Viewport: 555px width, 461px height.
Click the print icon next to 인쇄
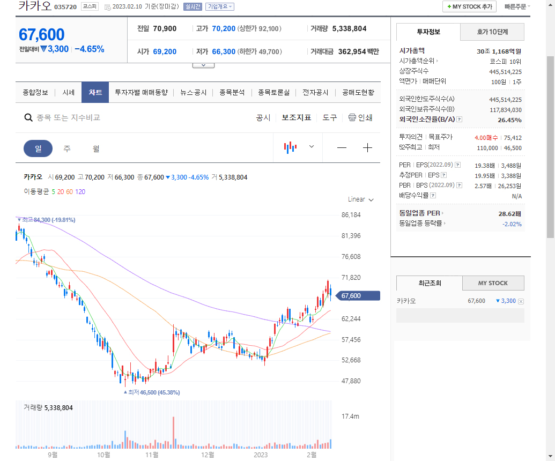tap(352, 117)
